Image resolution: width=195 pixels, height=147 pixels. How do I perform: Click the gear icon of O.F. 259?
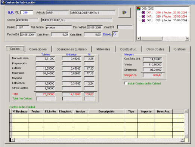pos(143,12)
